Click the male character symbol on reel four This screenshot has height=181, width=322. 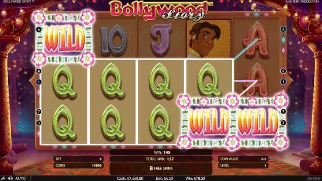209,39
